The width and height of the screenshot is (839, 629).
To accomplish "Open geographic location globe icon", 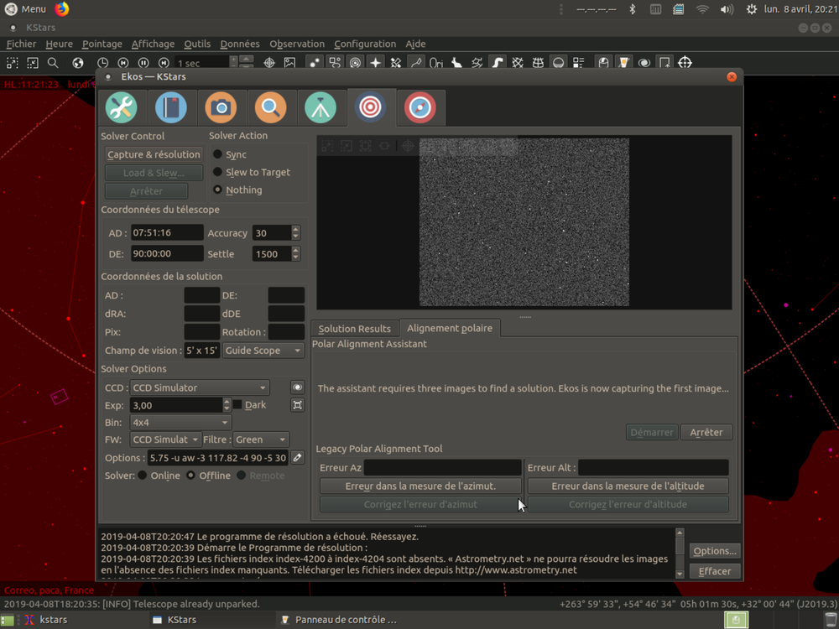I will tap(78, 63).
